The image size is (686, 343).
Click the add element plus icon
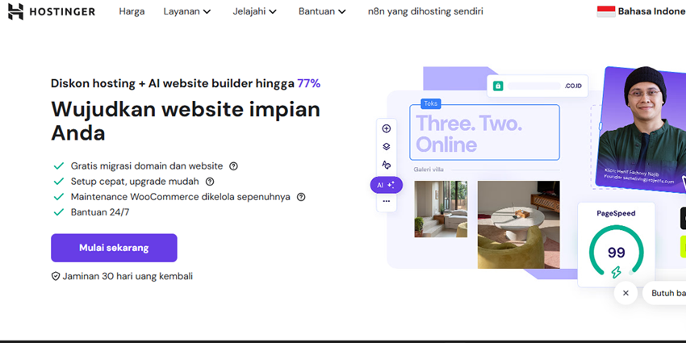[x=387, y=128]
